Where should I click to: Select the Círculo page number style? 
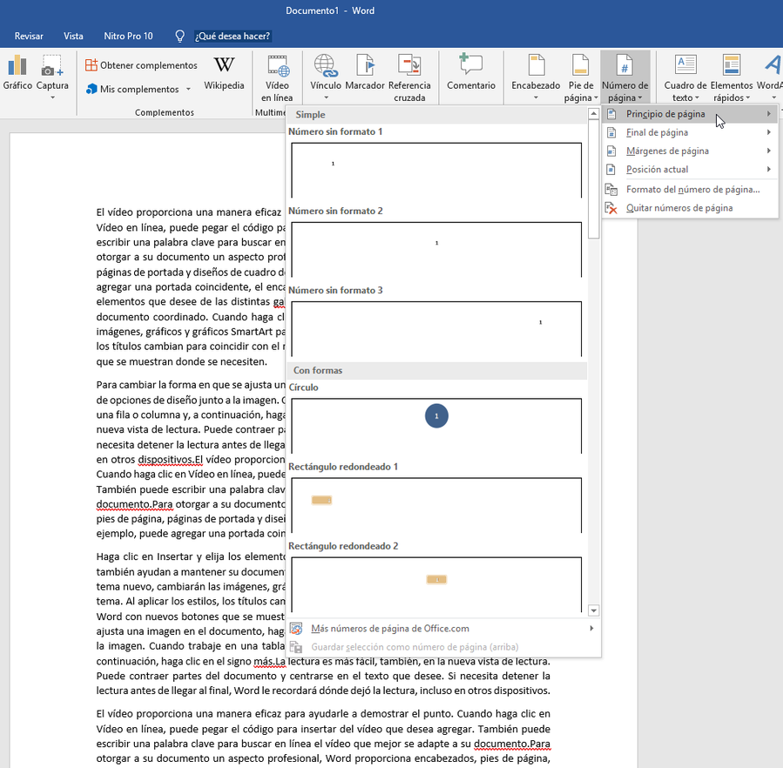pyautogui.click(x=435, y=424)
